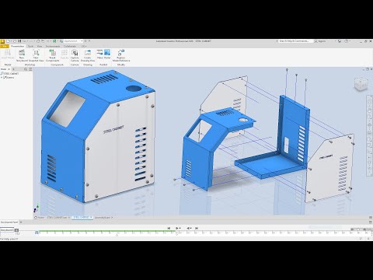Open the play current storyboard dropdown arrow
This screenshot has width=373, height=280.
(x=180, y=228)
